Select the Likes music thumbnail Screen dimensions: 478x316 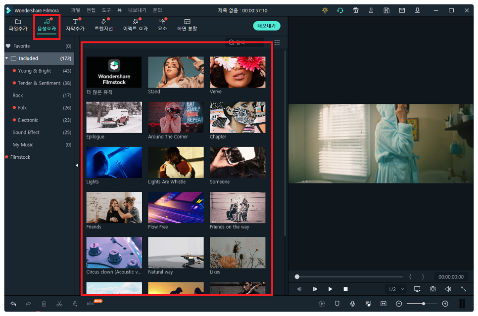click(x=238, y=253)
